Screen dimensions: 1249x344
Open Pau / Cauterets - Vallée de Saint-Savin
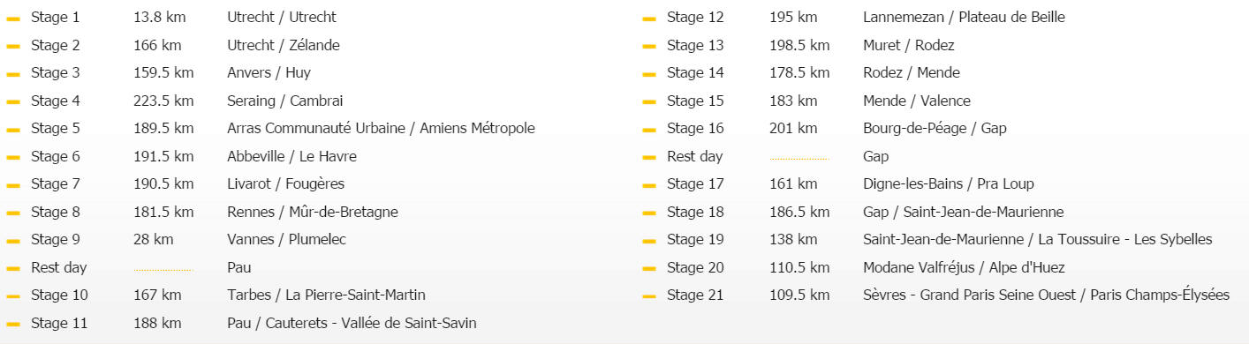point(352,323)
